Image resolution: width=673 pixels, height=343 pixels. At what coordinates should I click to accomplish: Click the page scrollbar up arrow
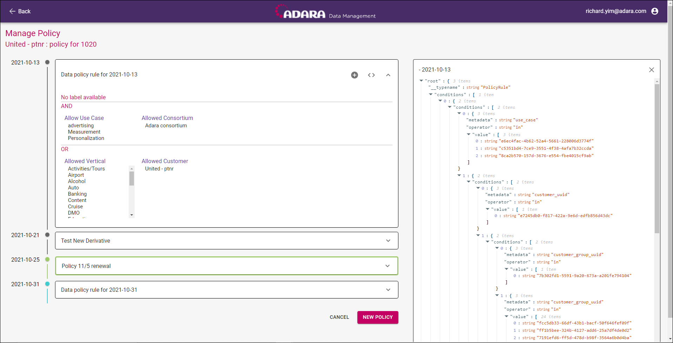click(670, 3)
